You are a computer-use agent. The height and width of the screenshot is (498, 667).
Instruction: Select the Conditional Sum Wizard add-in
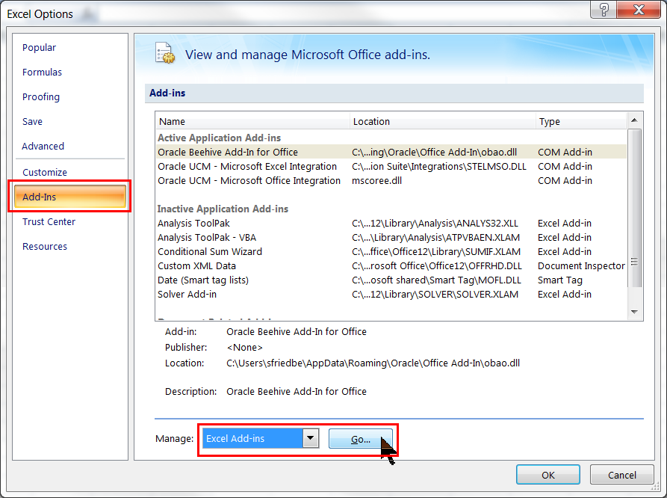point(210,252)
